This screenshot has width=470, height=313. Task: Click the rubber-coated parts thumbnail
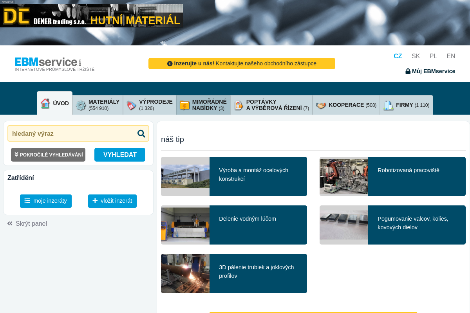344,225
